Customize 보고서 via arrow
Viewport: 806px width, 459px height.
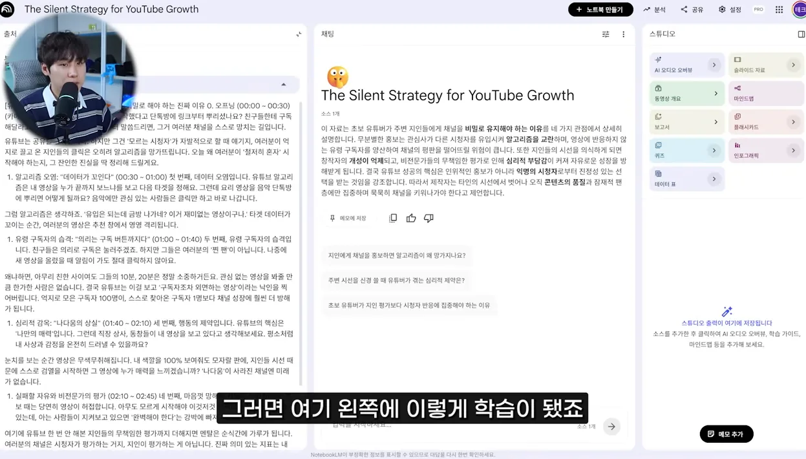point(716,122)
